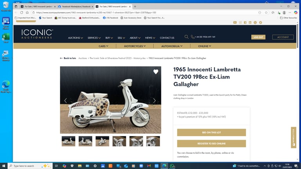Click the Bid On This Lot button
Image resolution: width=301 pixels, height=169 pixels.
211,132
